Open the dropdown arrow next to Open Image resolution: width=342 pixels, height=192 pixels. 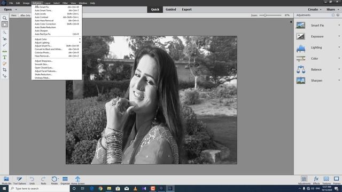pos(16,10)
